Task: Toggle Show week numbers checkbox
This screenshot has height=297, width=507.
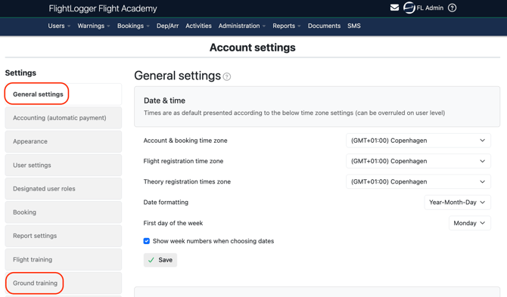Action: tap(147, 241)
